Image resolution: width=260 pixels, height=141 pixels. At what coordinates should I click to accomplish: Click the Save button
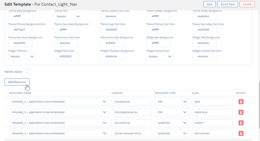210,4
